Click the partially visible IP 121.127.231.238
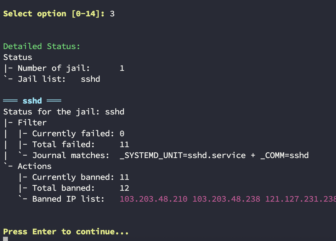The height and width of the screenshot is (241, 336). click(300, 199)
